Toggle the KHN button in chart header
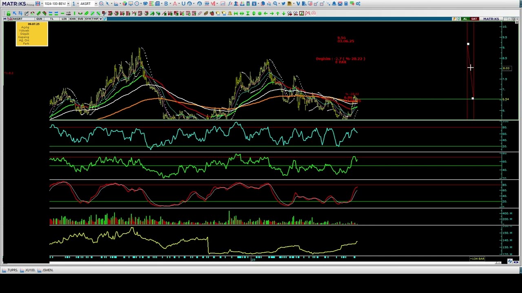522x293 pixels. click(x=72, y=19)
